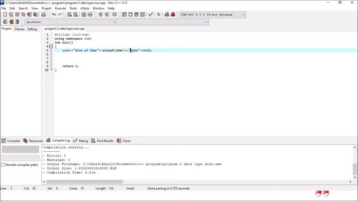Open the AStyle menu
Screen dimensions: 358x201
tap(84, 8)
